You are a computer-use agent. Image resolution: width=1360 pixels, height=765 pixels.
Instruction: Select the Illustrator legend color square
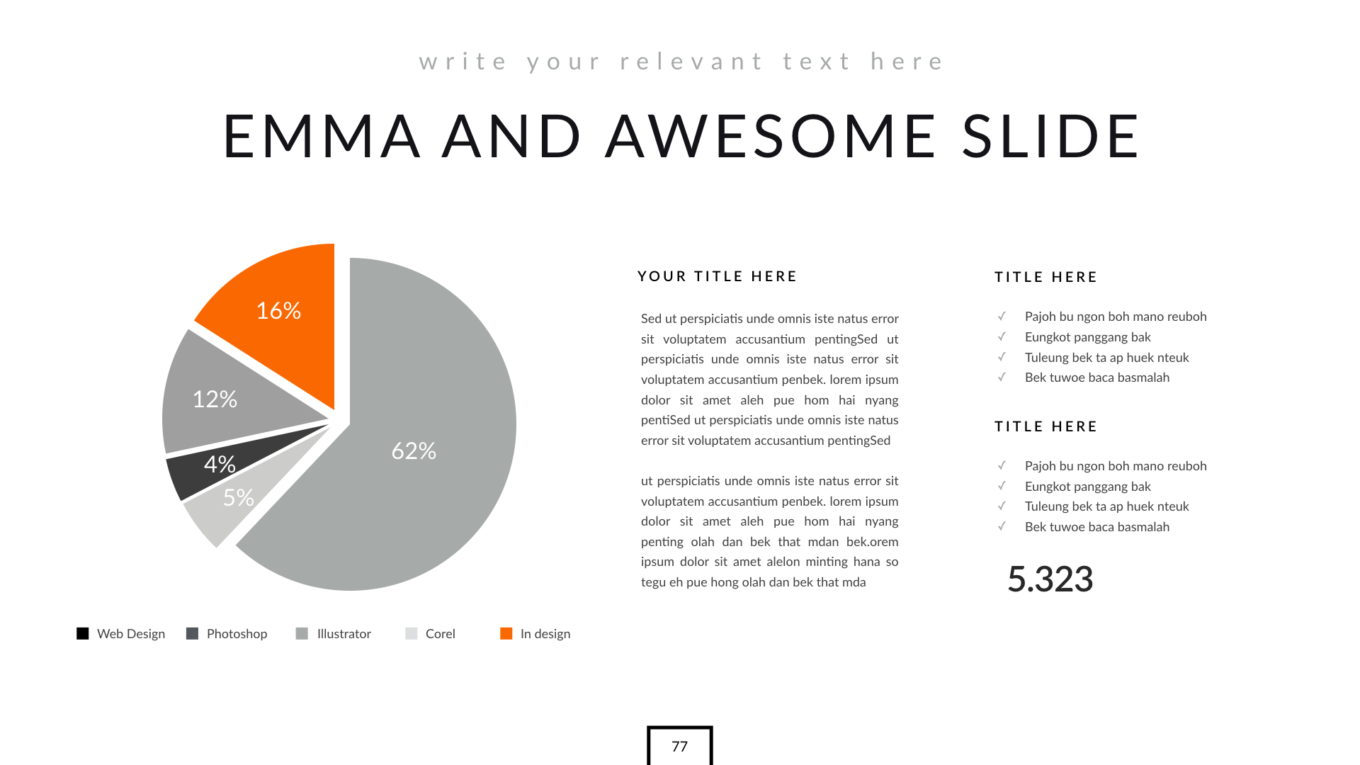302,633
